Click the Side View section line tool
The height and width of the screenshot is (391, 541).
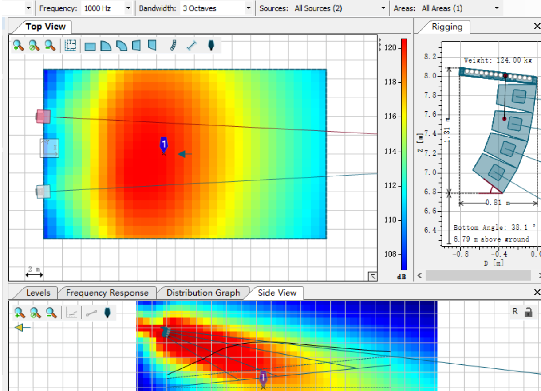tap(91, 313)
